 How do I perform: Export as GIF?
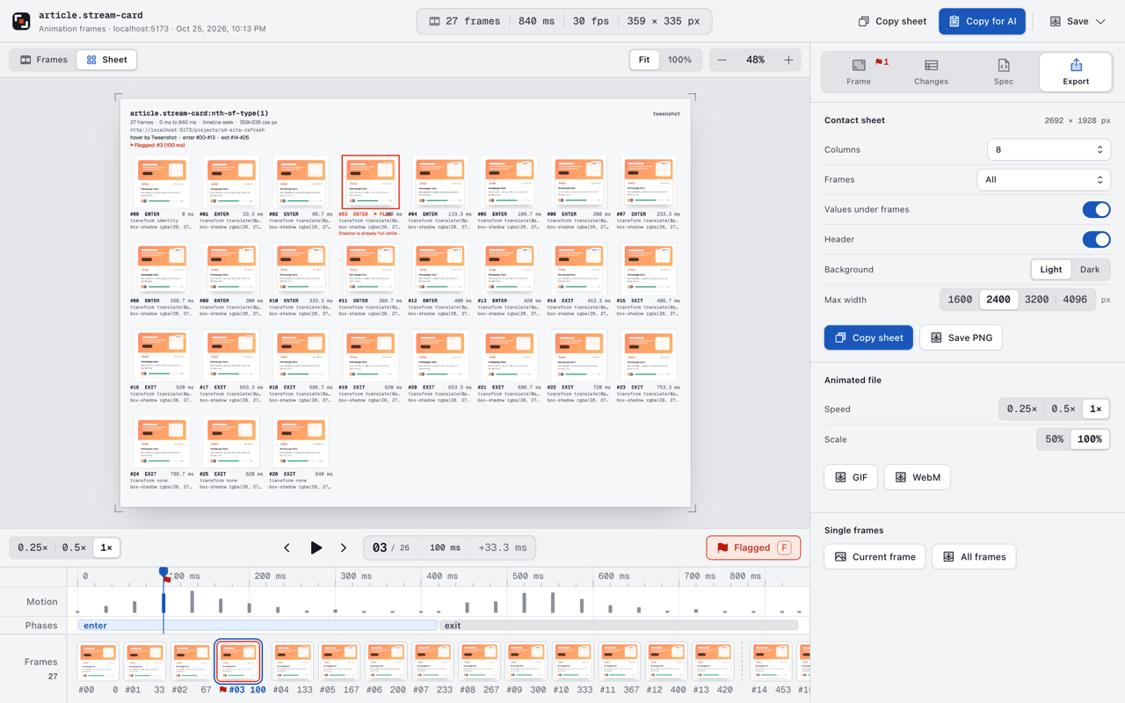(850, 477)
